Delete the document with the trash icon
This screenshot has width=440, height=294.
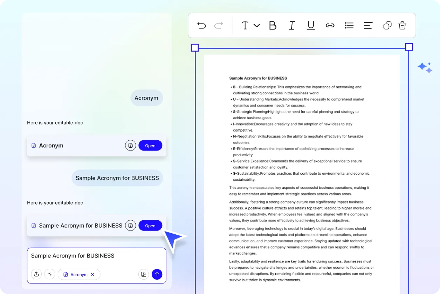[x=402, y=25]
